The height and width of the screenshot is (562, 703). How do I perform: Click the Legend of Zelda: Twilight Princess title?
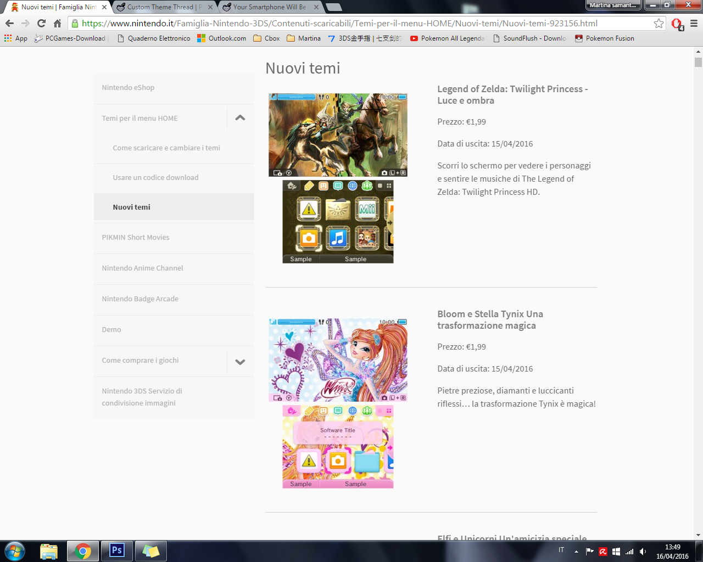pyautogui.click(x=512, y=95)
